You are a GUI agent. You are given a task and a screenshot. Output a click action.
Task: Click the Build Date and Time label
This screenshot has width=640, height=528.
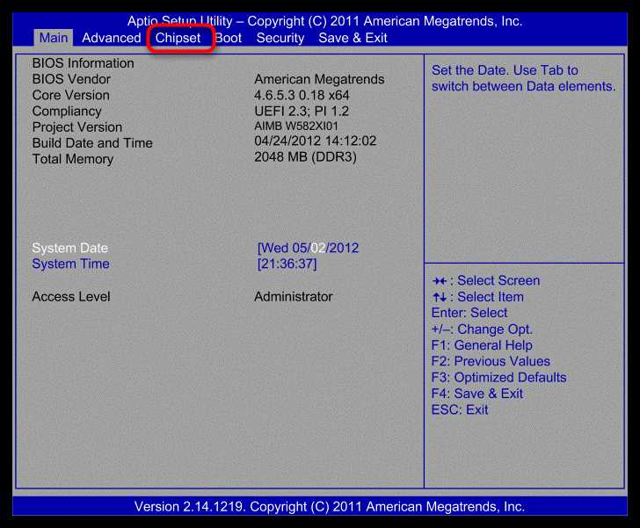click(92, 143)
